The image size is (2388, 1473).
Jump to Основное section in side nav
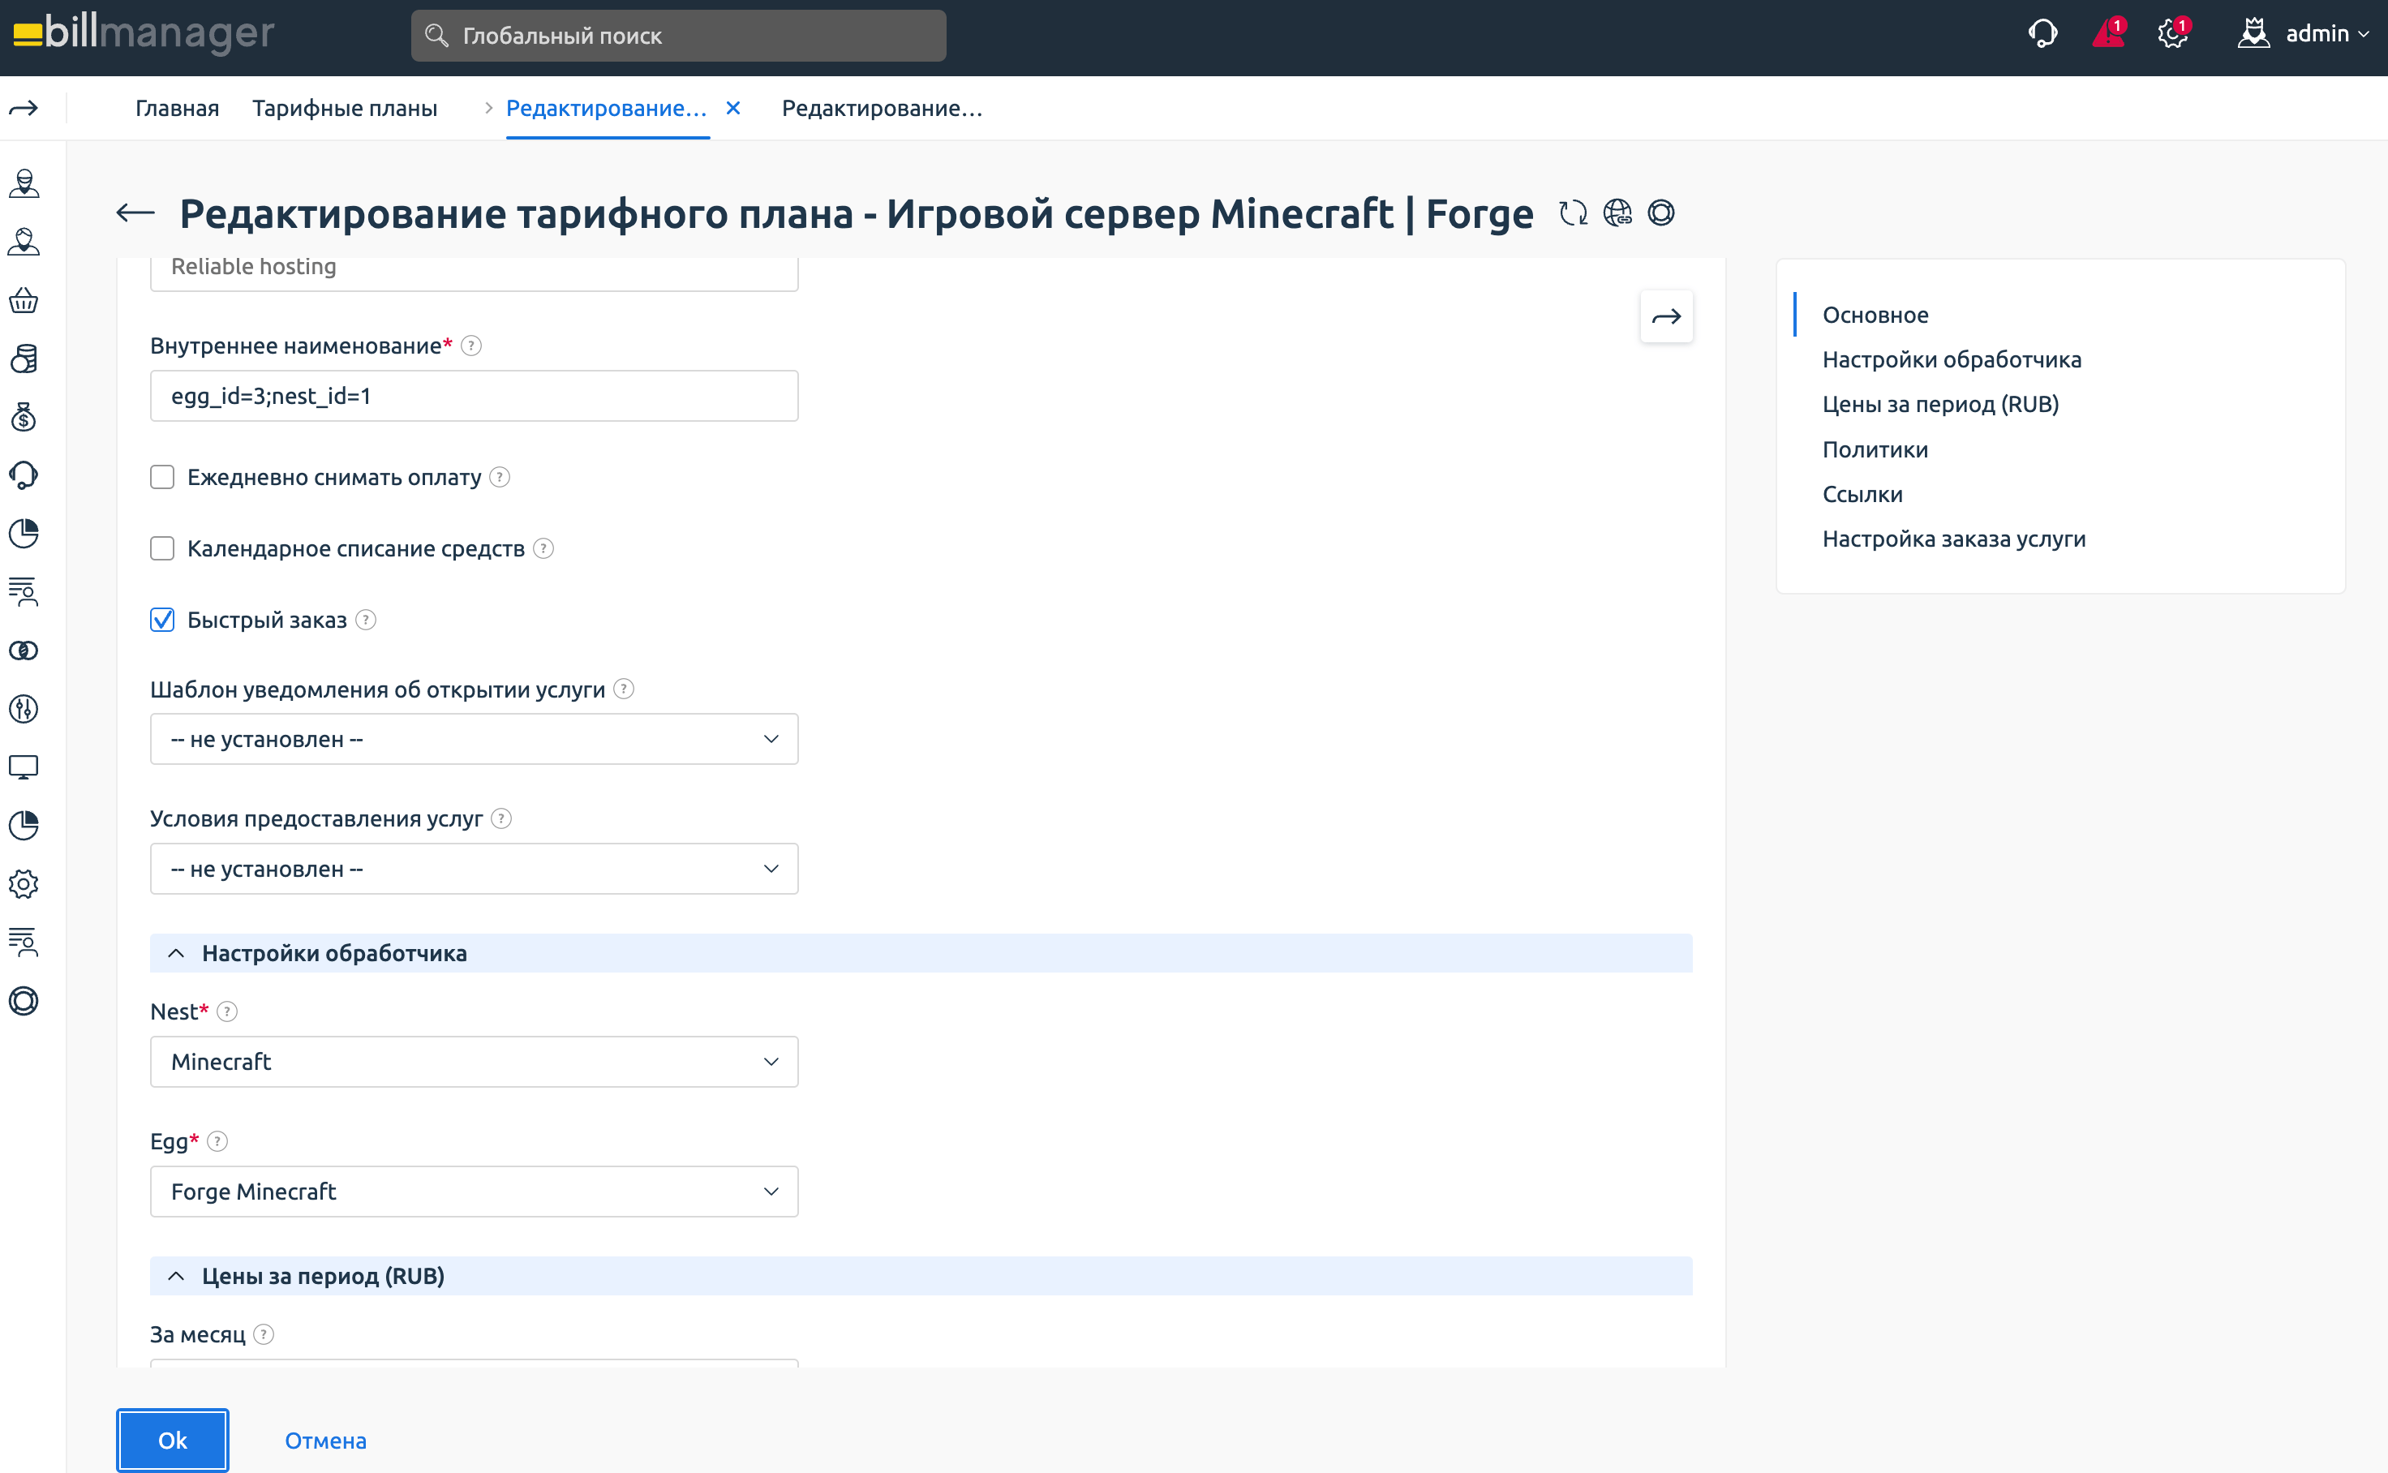[1875, 315]
